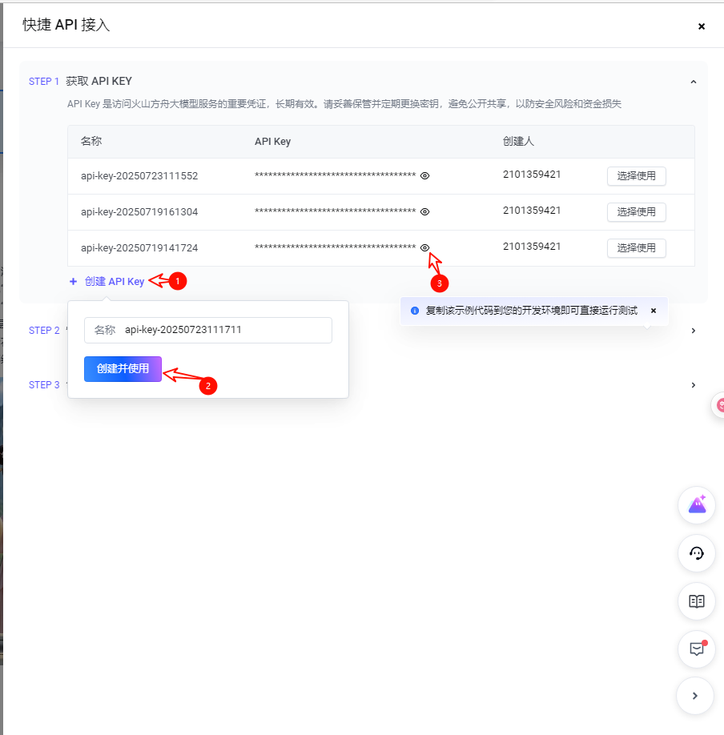This screenshot has height=735, width=724.
Task: Click the customer service headset icon
Action: coord(696,553)
